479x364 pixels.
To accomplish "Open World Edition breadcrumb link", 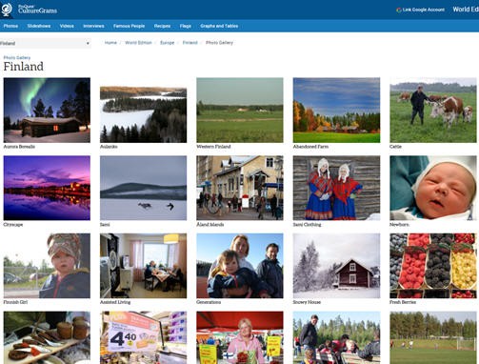I will [x=138, y=43].
